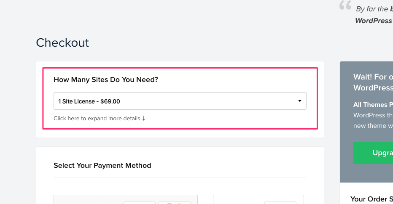Viewport: 393px width, 204px height.
Task: Click the new theme description text in upsell panel
Action: tap(373, 126)
